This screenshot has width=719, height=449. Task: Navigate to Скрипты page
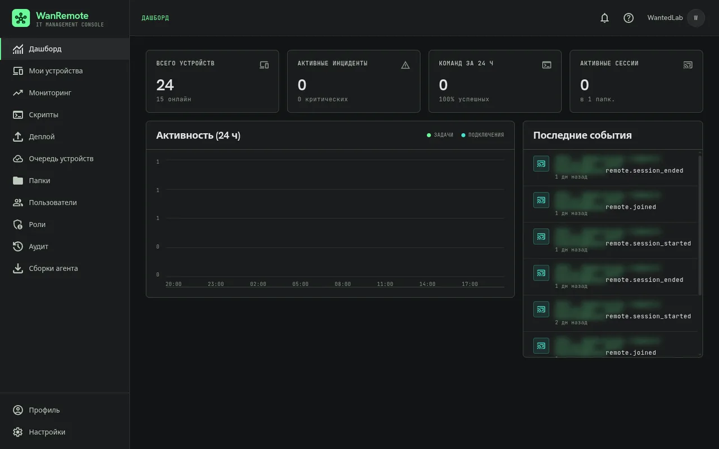[65, 114]
